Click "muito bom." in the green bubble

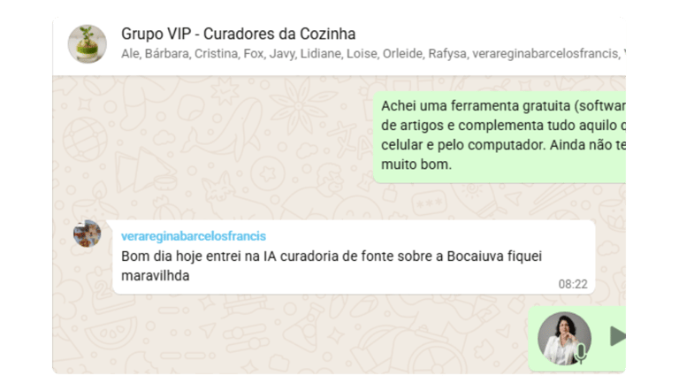416,165
